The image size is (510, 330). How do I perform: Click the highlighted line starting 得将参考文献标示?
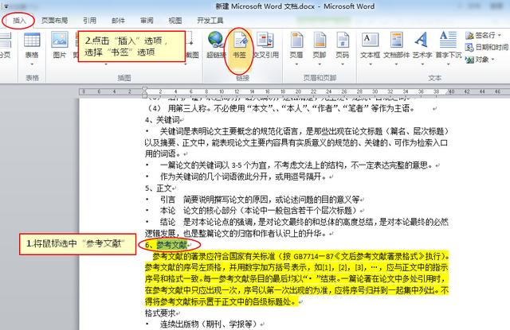coord(222,301)
